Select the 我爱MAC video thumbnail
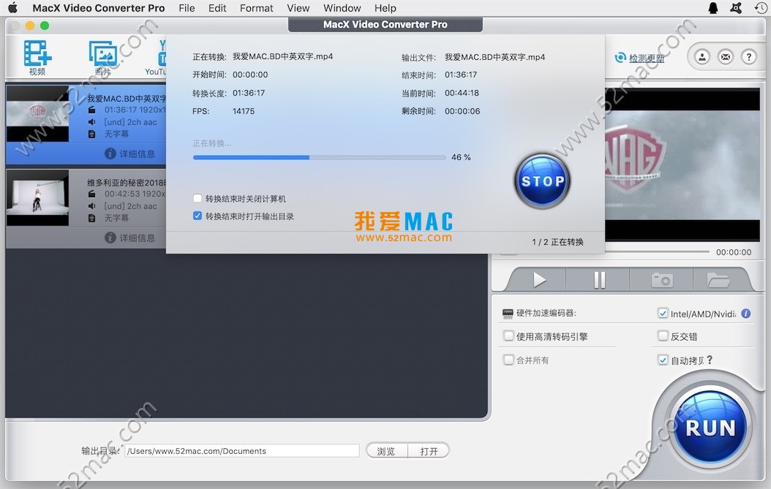 (37, 114)
